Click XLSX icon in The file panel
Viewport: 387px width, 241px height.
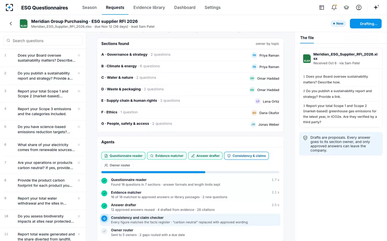coord(307,59)
